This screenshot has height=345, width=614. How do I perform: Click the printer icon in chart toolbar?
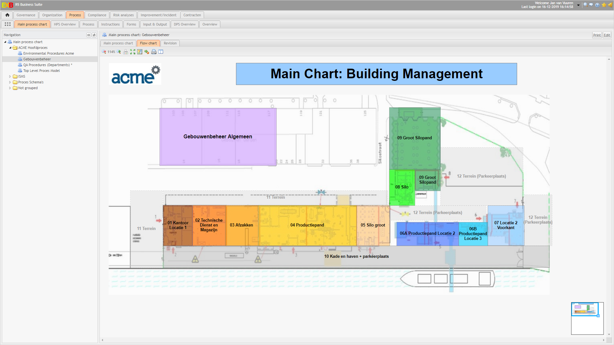click(x=154, y=52)
